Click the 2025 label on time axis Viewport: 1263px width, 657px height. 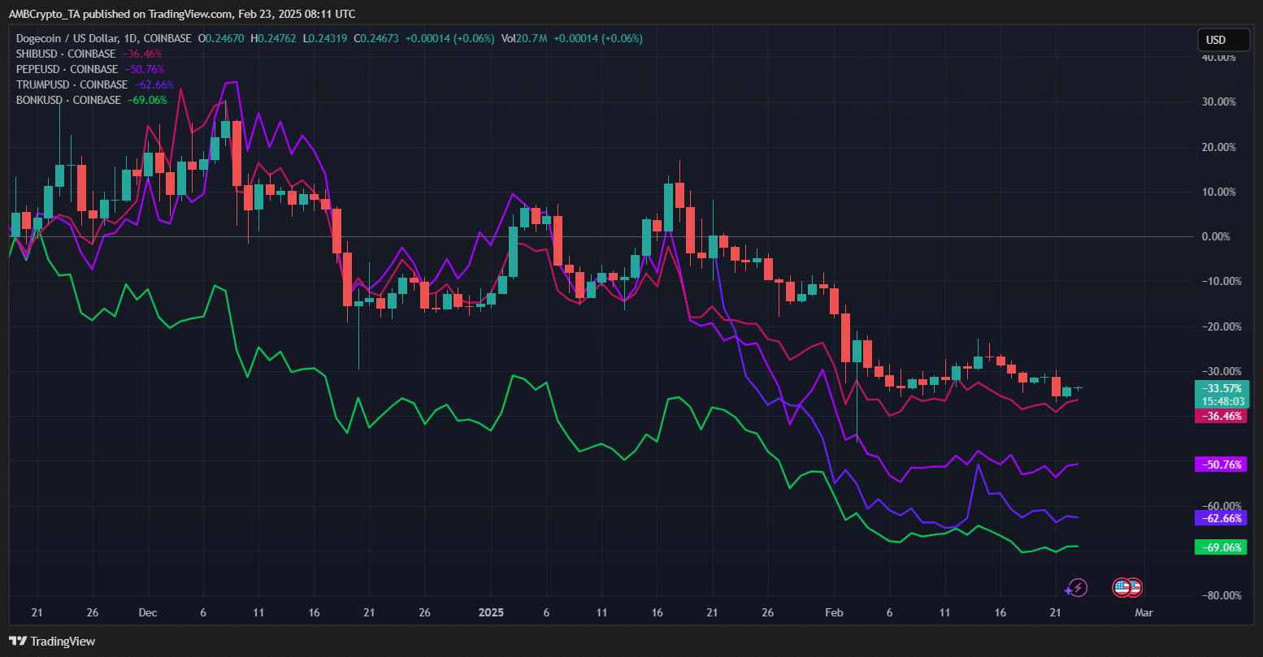coord(491,612)
